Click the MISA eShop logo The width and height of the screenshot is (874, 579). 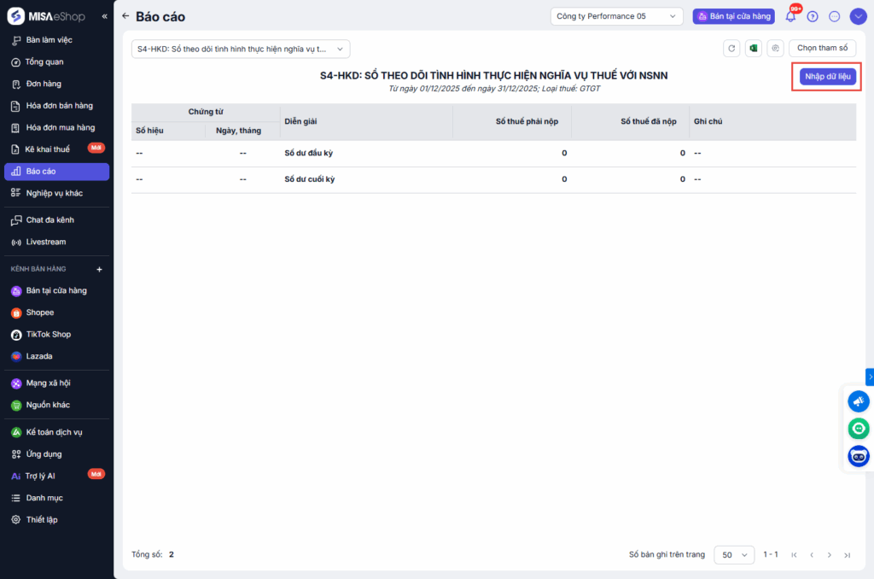(x=46, y=16)
